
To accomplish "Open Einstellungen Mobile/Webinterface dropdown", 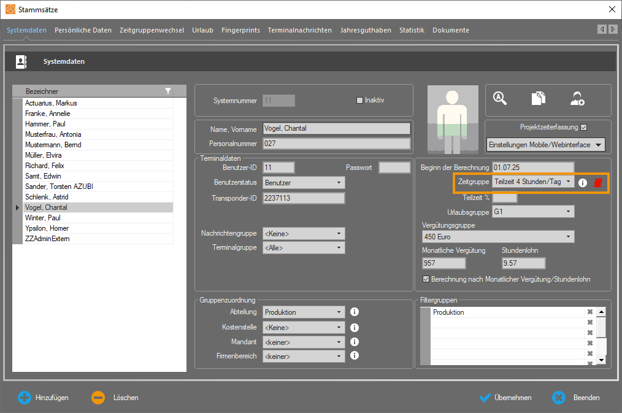I will tap(545, 145).
